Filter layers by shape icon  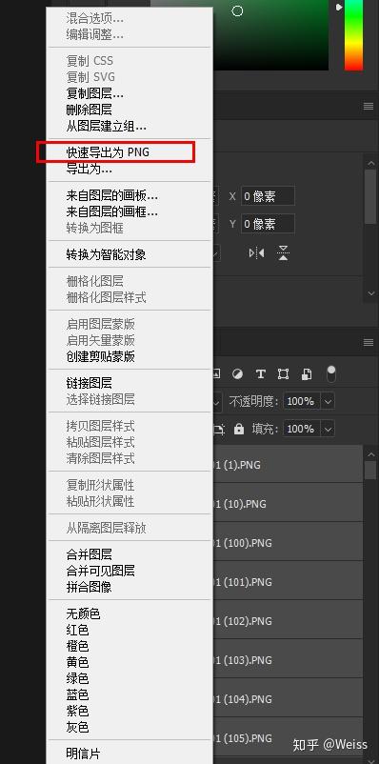pyautogui.click(x=283, y=373)
